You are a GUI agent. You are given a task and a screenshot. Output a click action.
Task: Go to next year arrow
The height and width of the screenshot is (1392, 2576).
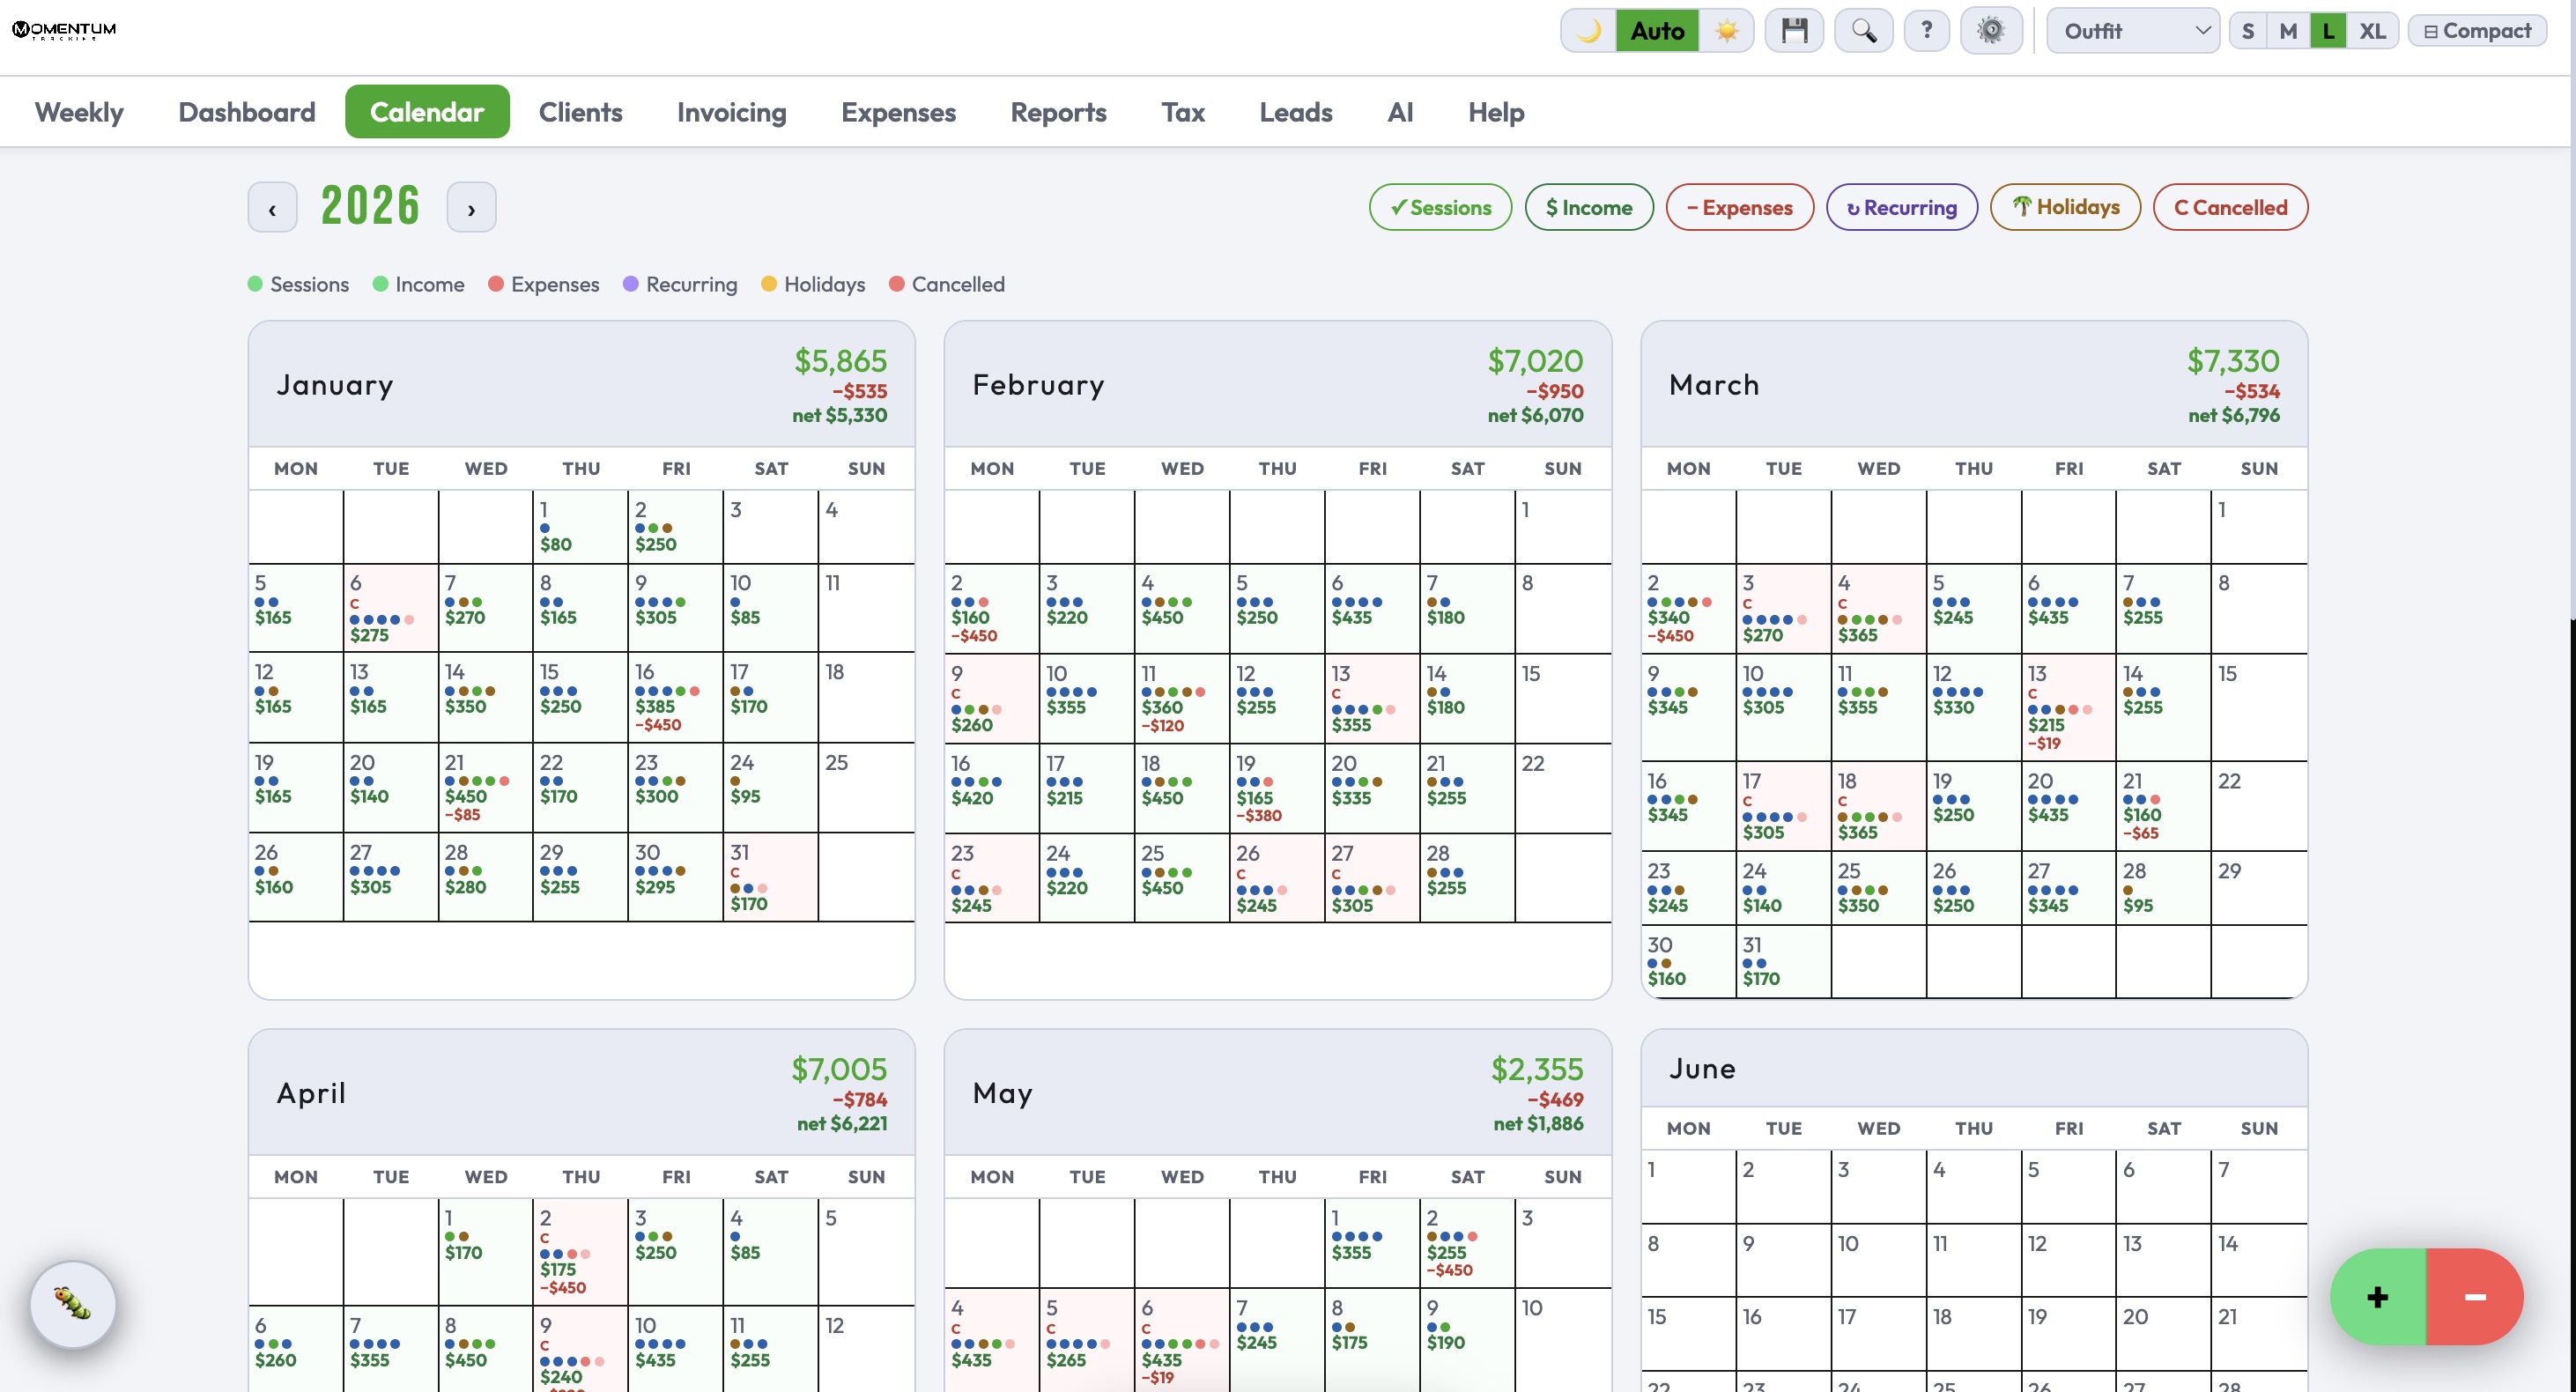(471, 208)
